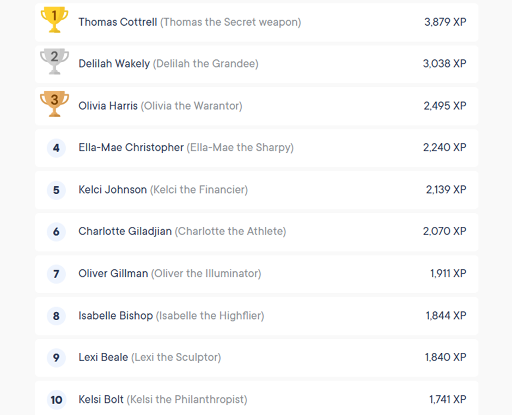The width and height of the screenshot is (512, 415).
Task: Click the rank 6 number badge
Action: [x=56, y=232]
